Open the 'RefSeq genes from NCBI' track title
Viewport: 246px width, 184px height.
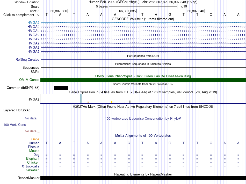143,56
